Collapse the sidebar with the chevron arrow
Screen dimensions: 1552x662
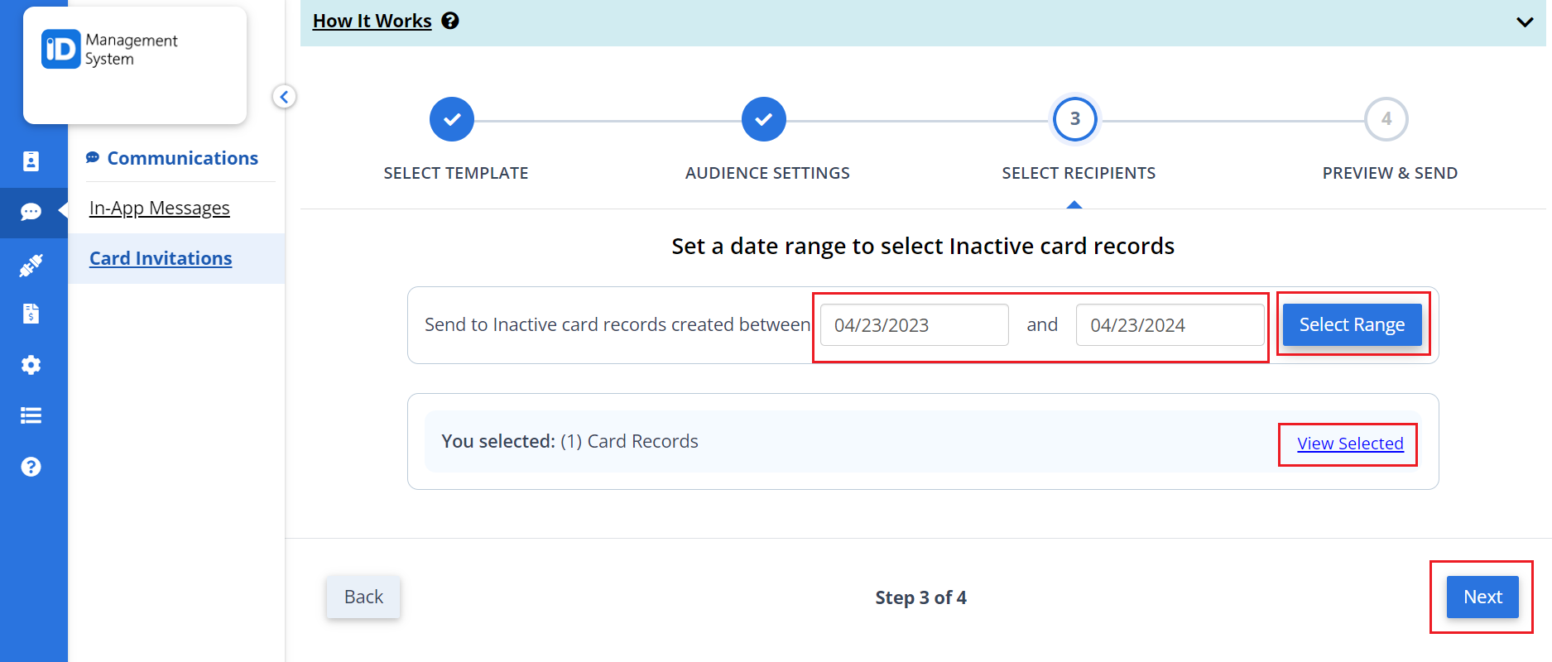click(284, 97)
